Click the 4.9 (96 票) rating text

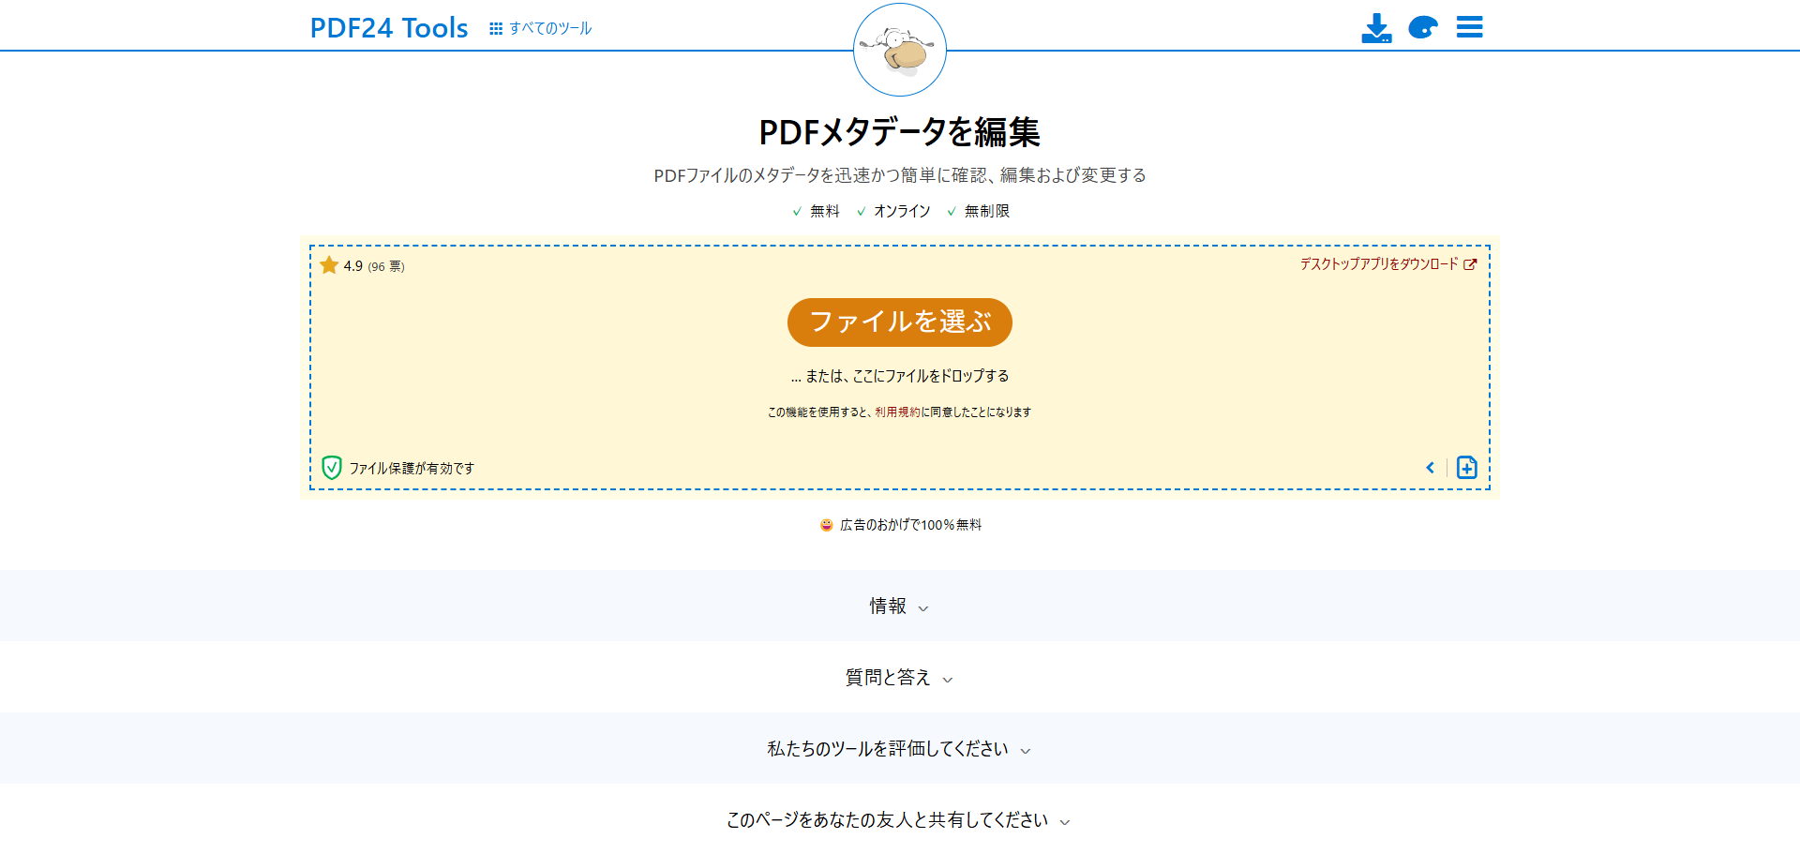tap(374, 266)
